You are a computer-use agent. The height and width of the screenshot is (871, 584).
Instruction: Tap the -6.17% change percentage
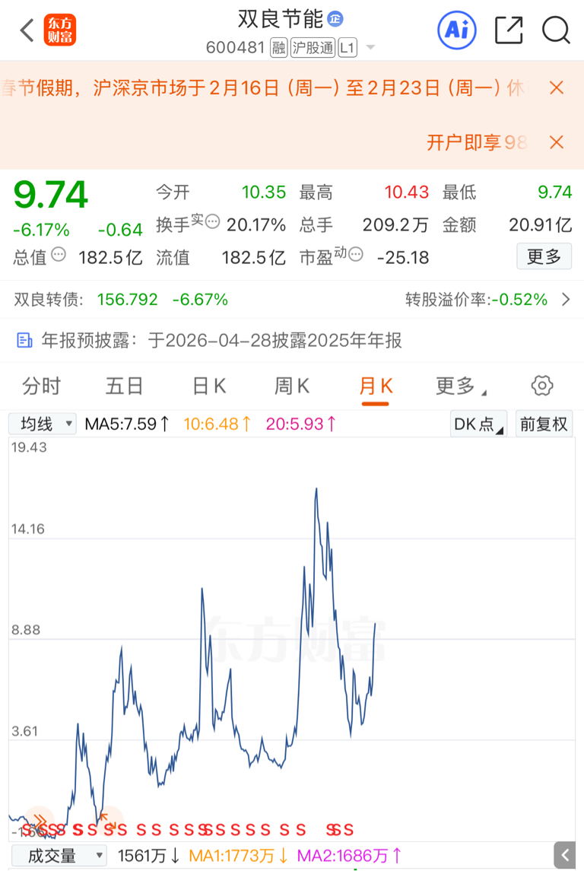coord(41,230)
